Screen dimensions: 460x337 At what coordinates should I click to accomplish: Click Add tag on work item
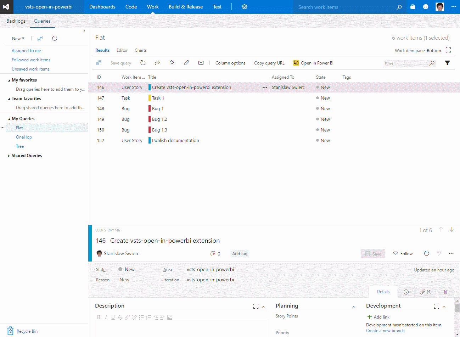point(240,254)
